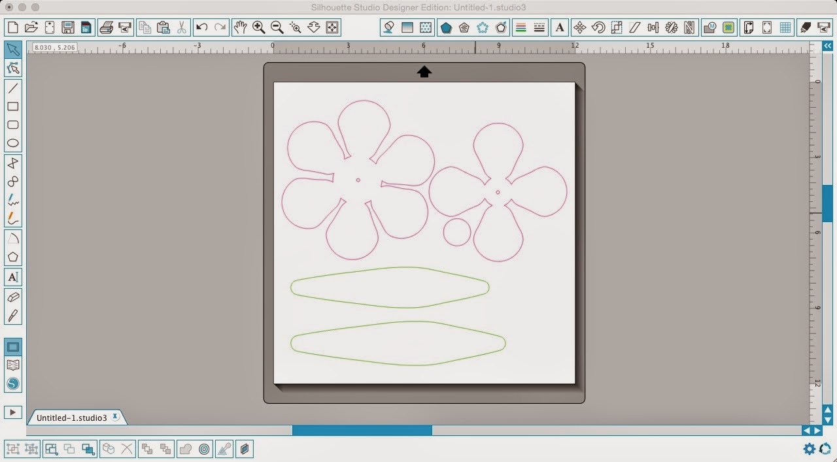Image resolution: width=837 pixels, height=462 pixels.
Task: Open the Shear window
Action: tap(635, 27)
